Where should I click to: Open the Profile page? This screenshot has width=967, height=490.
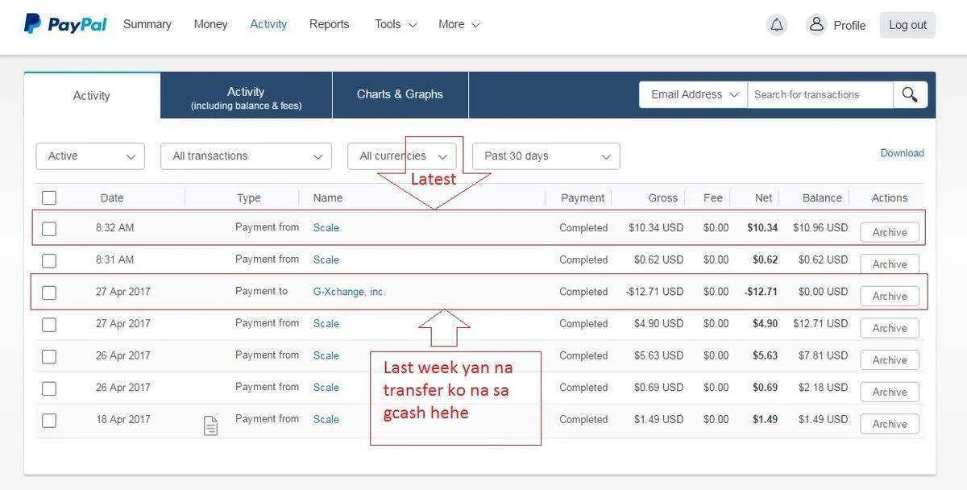coord(836,25)
